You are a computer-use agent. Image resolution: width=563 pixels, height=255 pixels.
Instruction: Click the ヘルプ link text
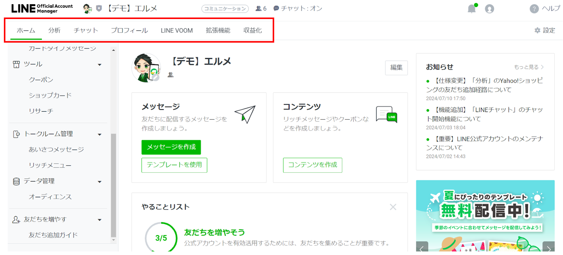coord(551,8)
